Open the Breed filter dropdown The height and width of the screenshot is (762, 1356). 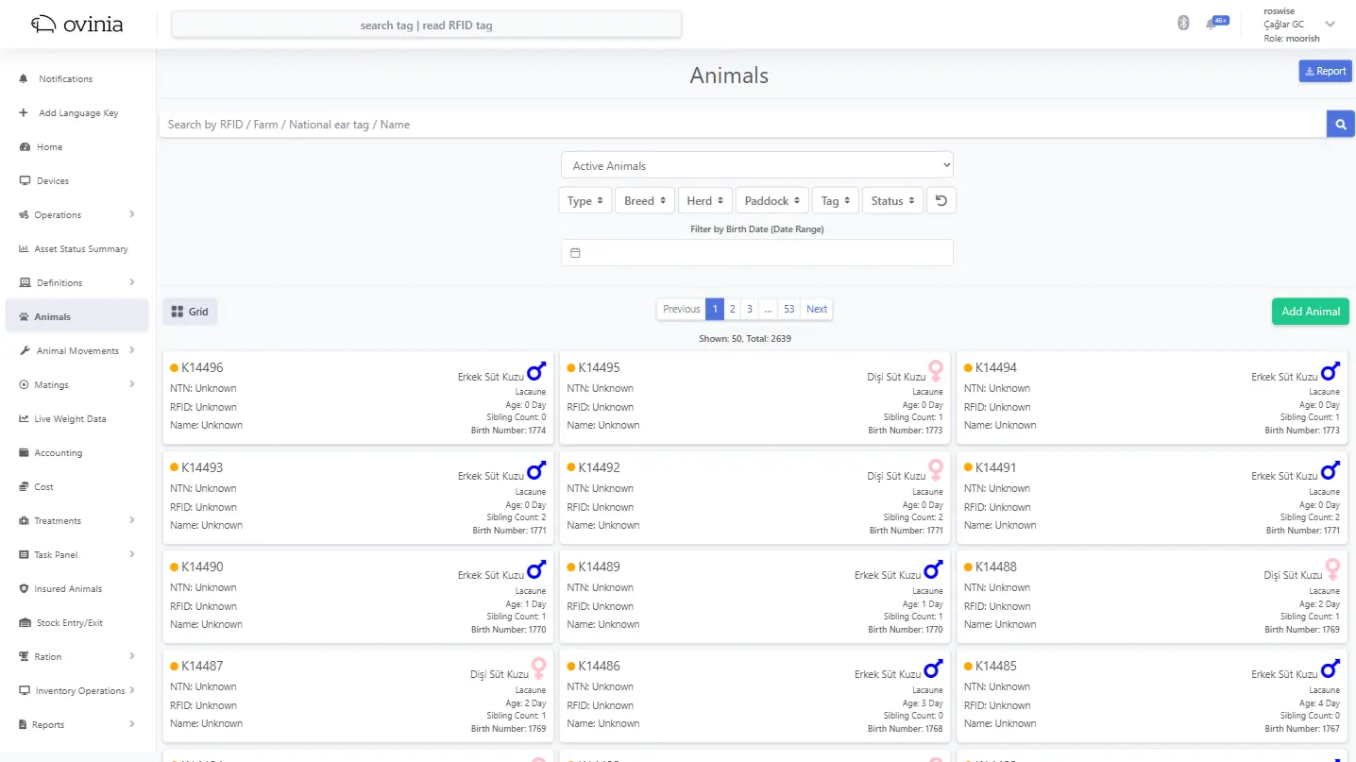point(644,199)
